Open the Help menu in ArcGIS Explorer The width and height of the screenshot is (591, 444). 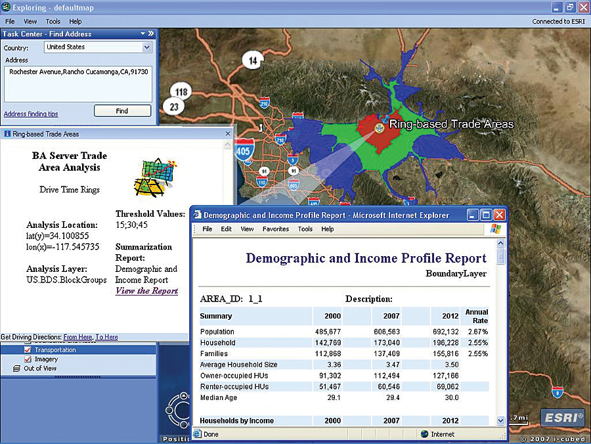pyautogui.click(x=75, y=22)
